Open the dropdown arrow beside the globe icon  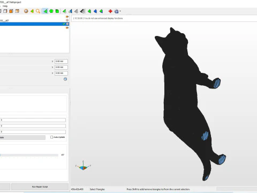(x=120, y=11)
